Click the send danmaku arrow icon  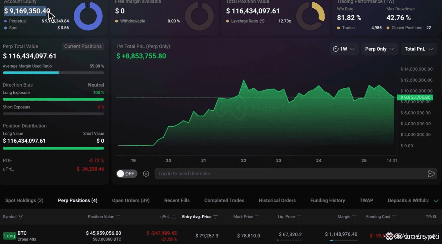click(x=431, y=174)
